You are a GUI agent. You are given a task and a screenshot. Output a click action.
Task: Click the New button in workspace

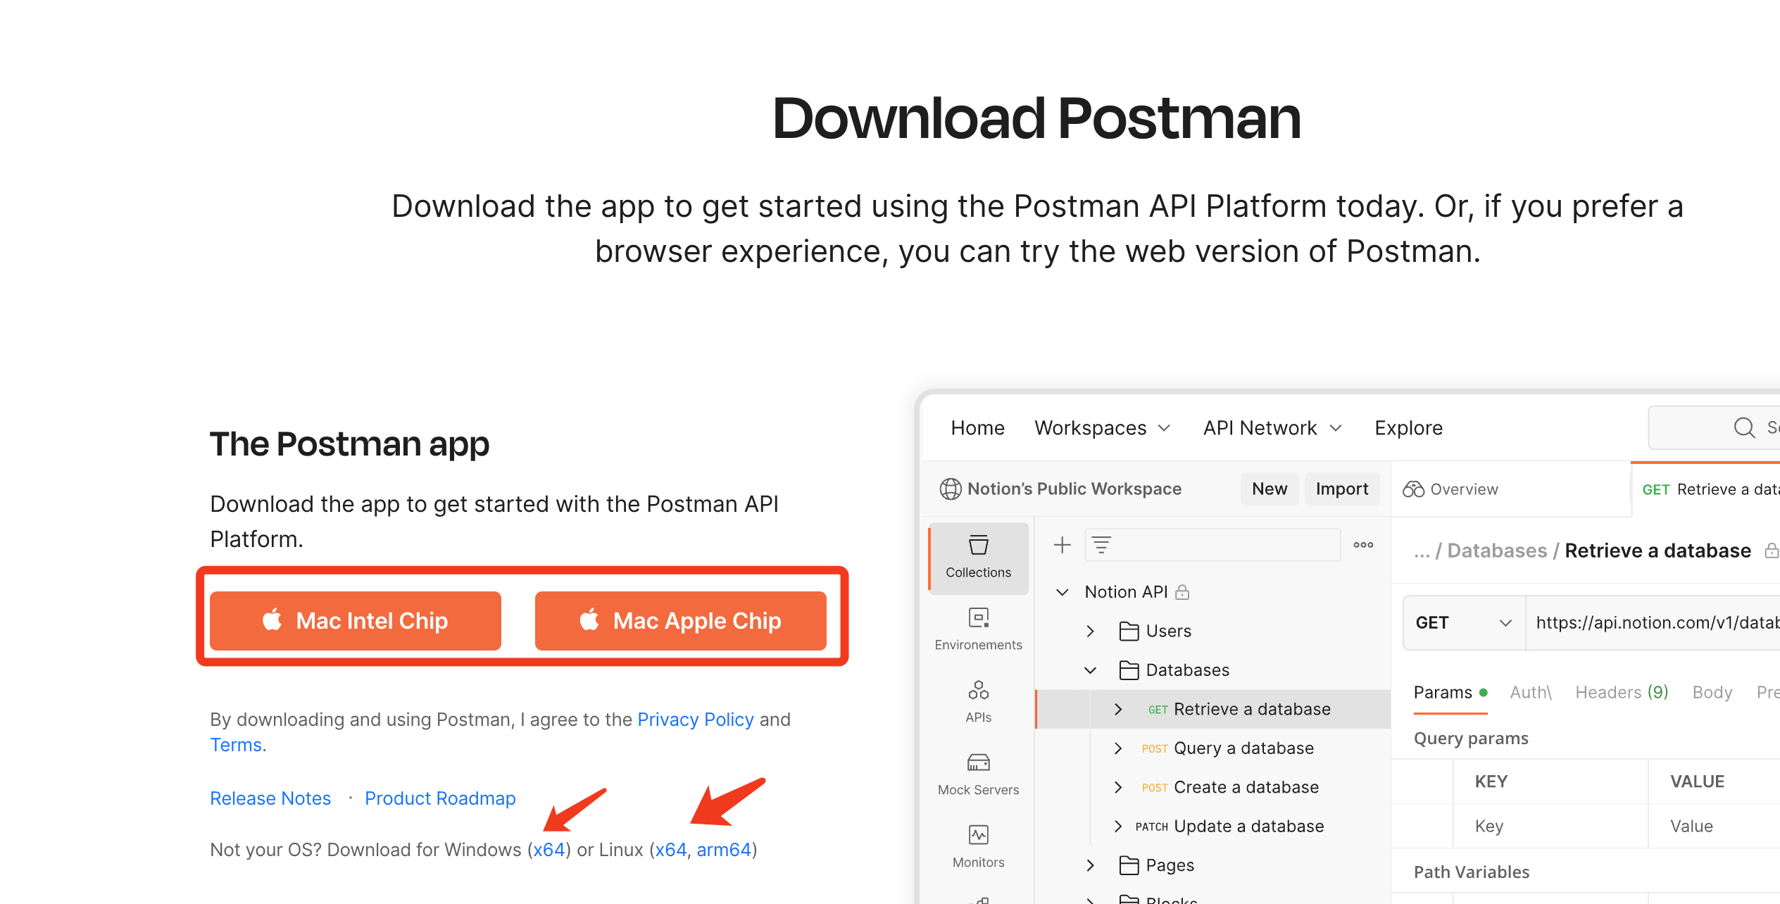(1270, 489)
